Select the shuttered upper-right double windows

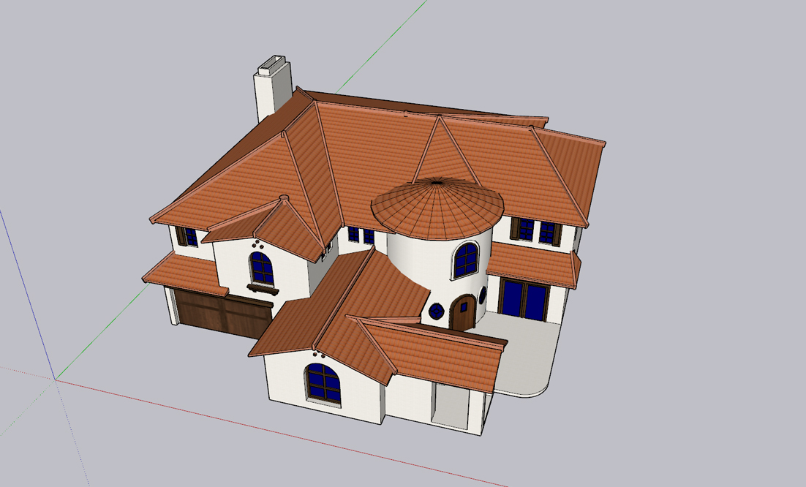(x=536, y=232)
